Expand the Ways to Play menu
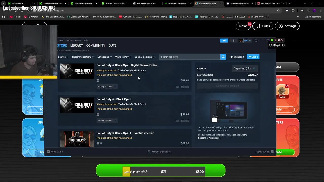The height and width of the screenshot is (182, 324). point(123,57)
